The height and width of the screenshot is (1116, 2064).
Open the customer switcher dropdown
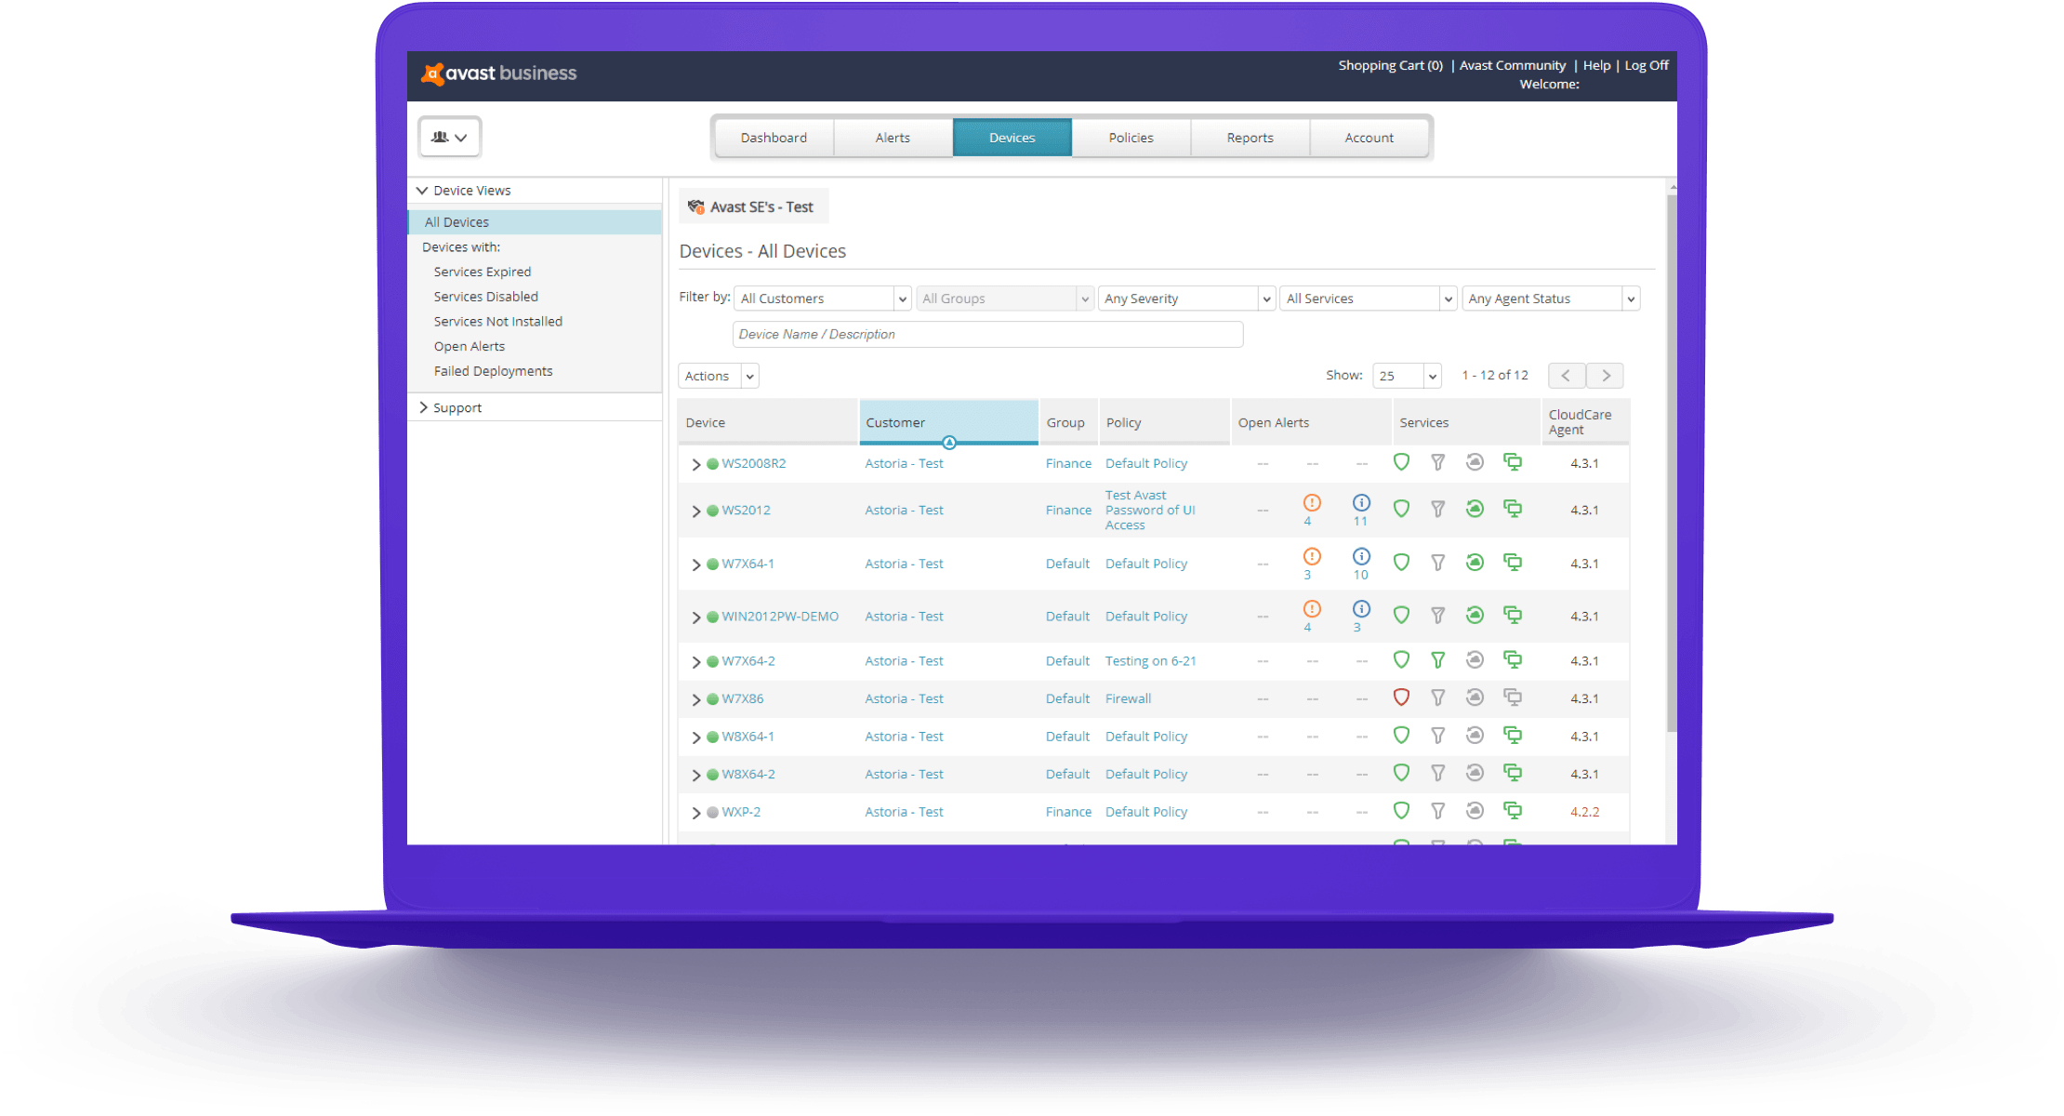[449, 138]
